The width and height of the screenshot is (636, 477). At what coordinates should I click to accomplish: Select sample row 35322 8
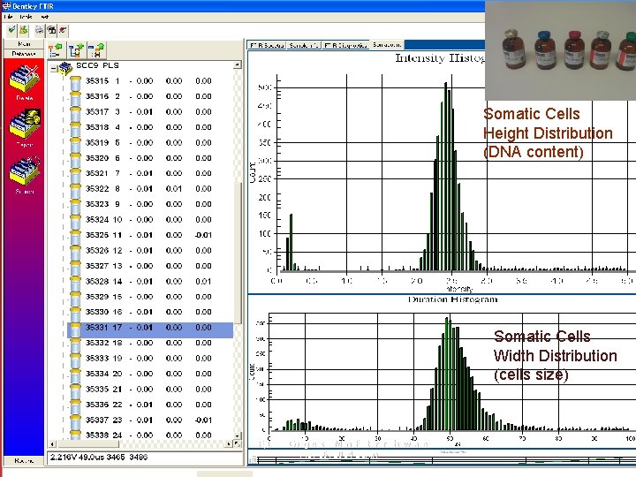[x=148, y=189]
